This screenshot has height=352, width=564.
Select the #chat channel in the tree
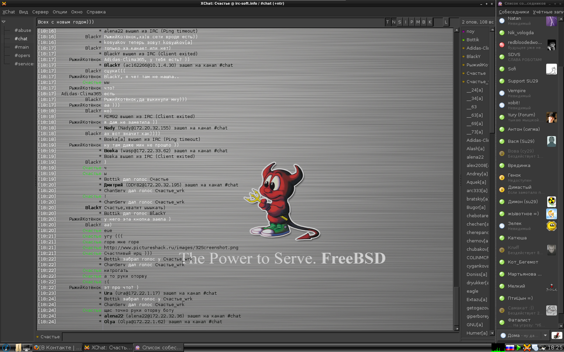tap(21, 39)
